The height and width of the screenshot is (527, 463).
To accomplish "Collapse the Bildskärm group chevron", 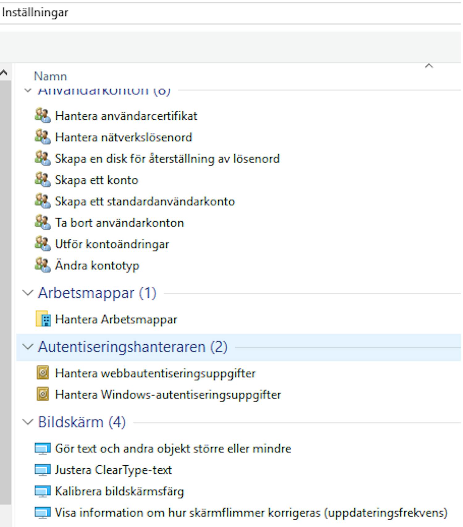I will click(x=28, y=422).
